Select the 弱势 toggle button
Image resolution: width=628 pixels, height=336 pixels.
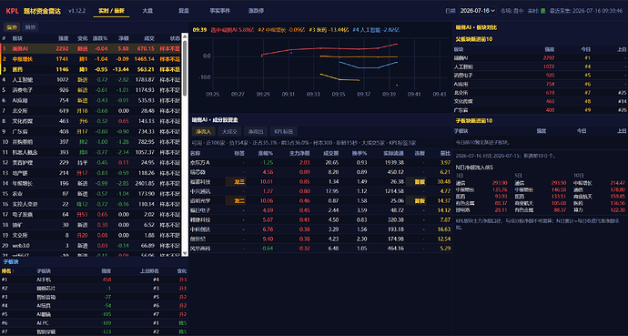30,27
